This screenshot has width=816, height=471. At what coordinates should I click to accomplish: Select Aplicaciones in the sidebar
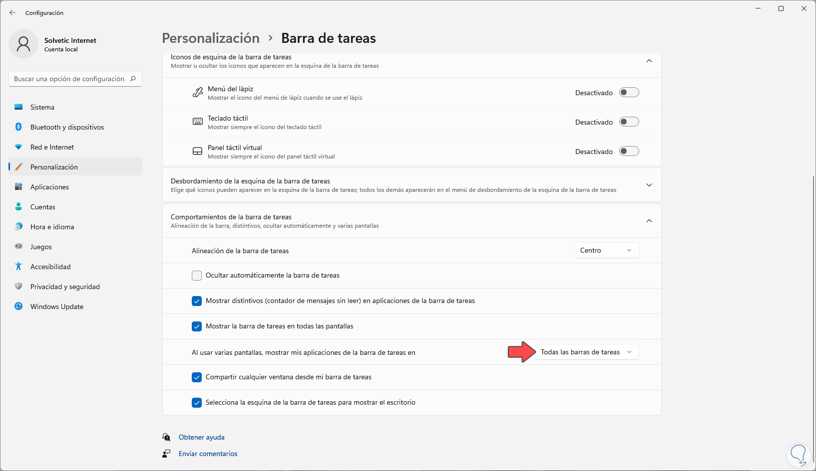(49, 187)
